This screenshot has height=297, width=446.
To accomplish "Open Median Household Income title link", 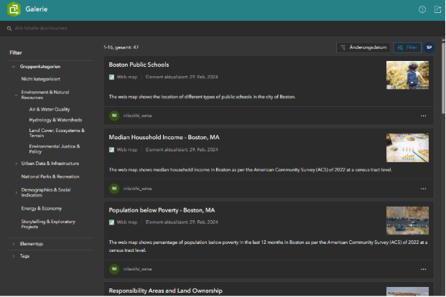I will click(164, 138).
